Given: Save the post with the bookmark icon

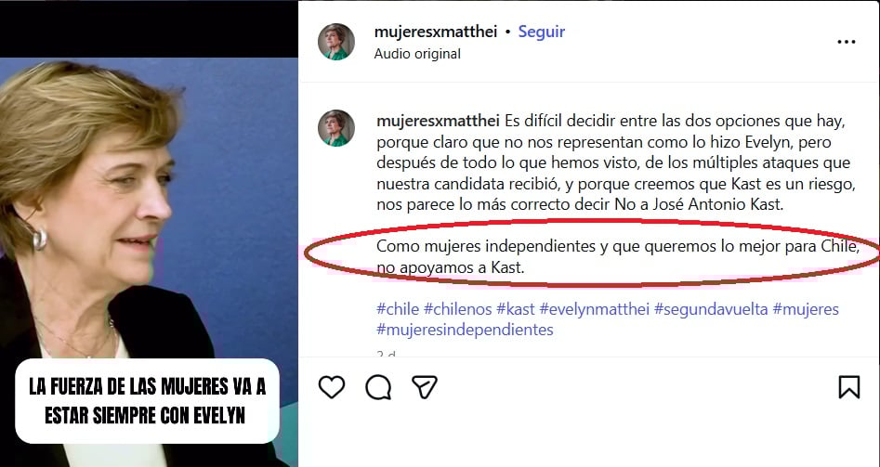Looking at the screenshot, I should 849,387.
